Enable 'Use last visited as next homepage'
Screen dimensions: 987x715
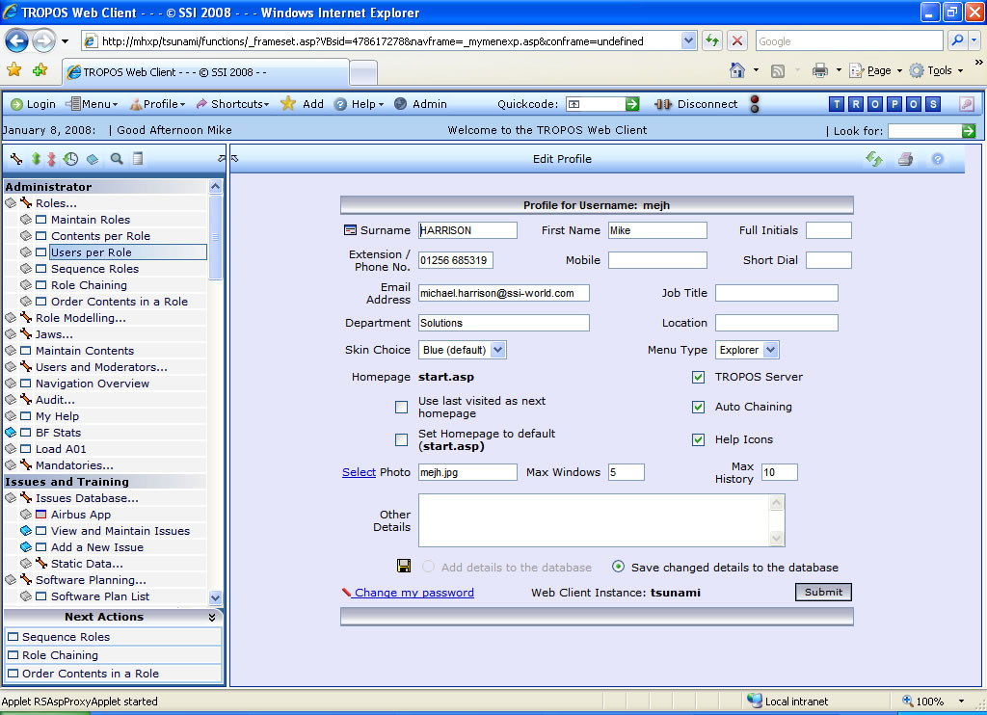(401, 407)
